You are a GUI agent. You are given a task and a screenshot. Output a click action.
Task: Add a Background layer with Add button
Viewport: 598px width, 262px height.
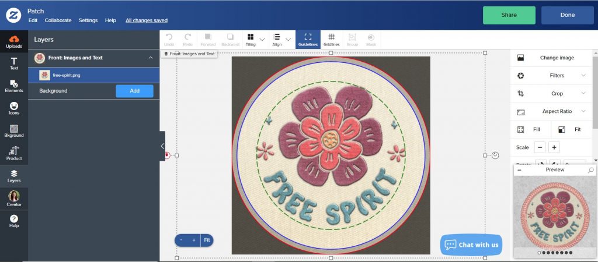[x=134, y=91]
